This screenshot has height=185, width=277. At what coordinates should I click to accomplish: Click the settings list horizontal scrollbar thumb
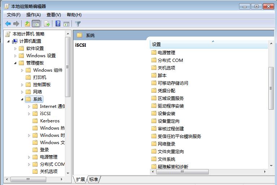coord(182,172)
